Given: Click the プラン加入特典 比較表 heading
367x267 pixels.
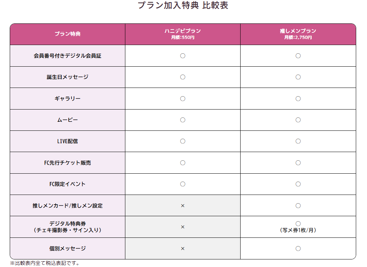Looking at the screenshot, I should tap(183, 5).
